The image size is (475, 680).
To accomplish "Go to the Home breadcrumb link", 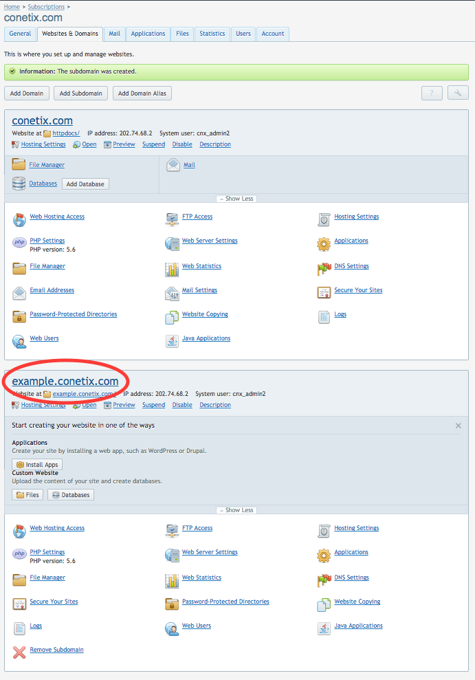I will point(12,6).
